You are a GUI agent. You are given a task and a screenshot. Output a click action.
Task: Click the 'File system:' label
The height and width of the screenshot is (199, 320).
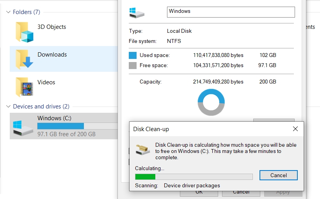[x=142, y=41]
